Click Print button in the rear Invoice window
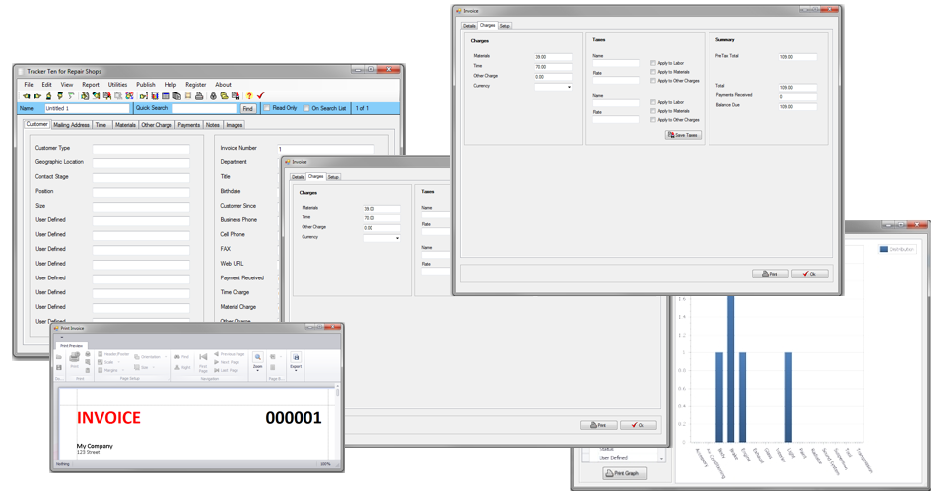This screenshot has width=946, height=492. pos(599,425)
